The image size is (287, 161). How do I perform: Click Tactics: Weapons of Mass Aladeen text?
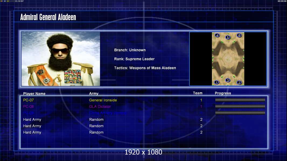[145, 68]
